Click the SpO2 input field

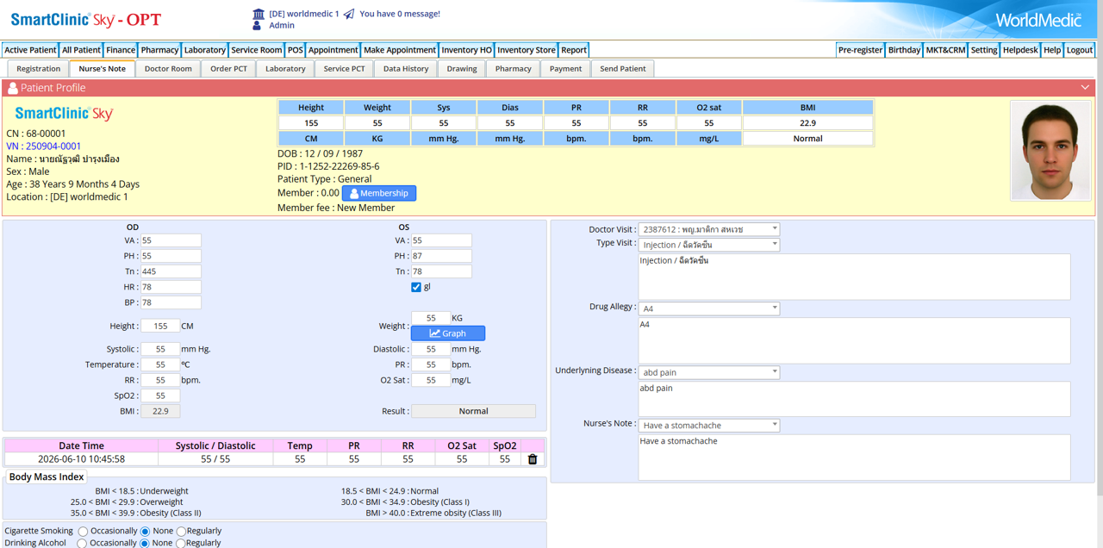click(x=160, y=395)
